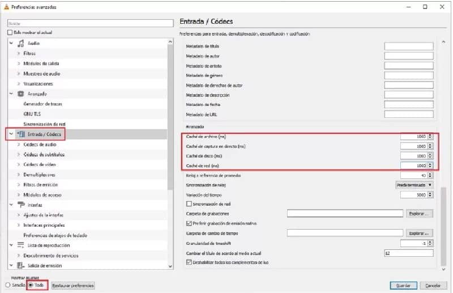Image resolution: width=453 pixels, height=293 pixels.
Task: Enable 'Sólo mostrar el actual' checkbox
Action: 10,32
